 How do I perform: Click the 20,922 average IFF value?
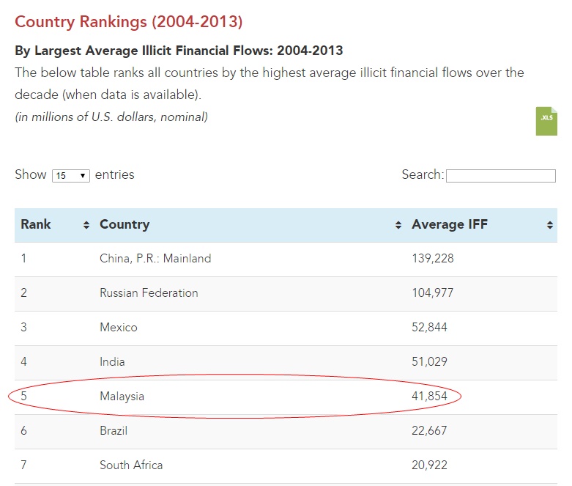pyautogui.click(x=429, y=465)
